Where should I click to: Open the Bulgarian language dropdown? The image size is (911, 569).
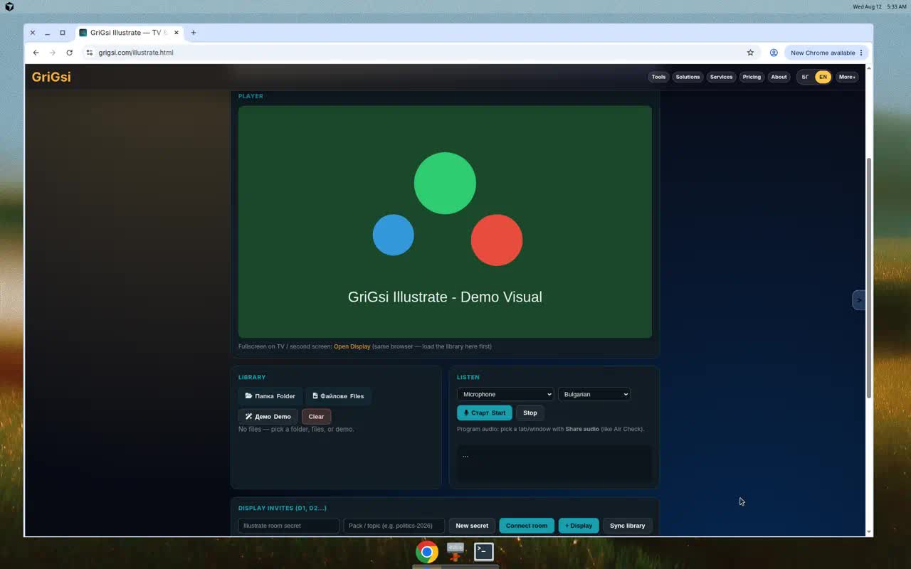tap(594, 394)
